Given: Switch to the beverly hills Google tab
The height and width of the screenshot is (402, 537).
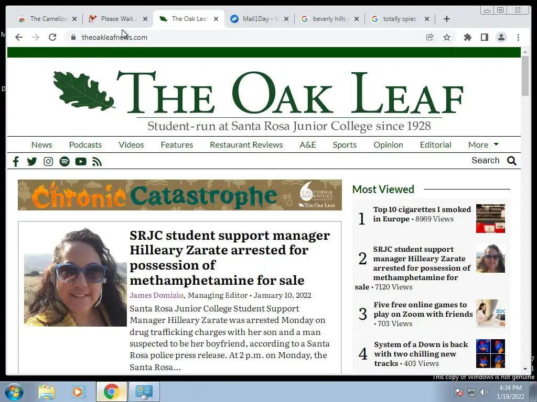Looking at the screenshot, I should tap(330, 19).
